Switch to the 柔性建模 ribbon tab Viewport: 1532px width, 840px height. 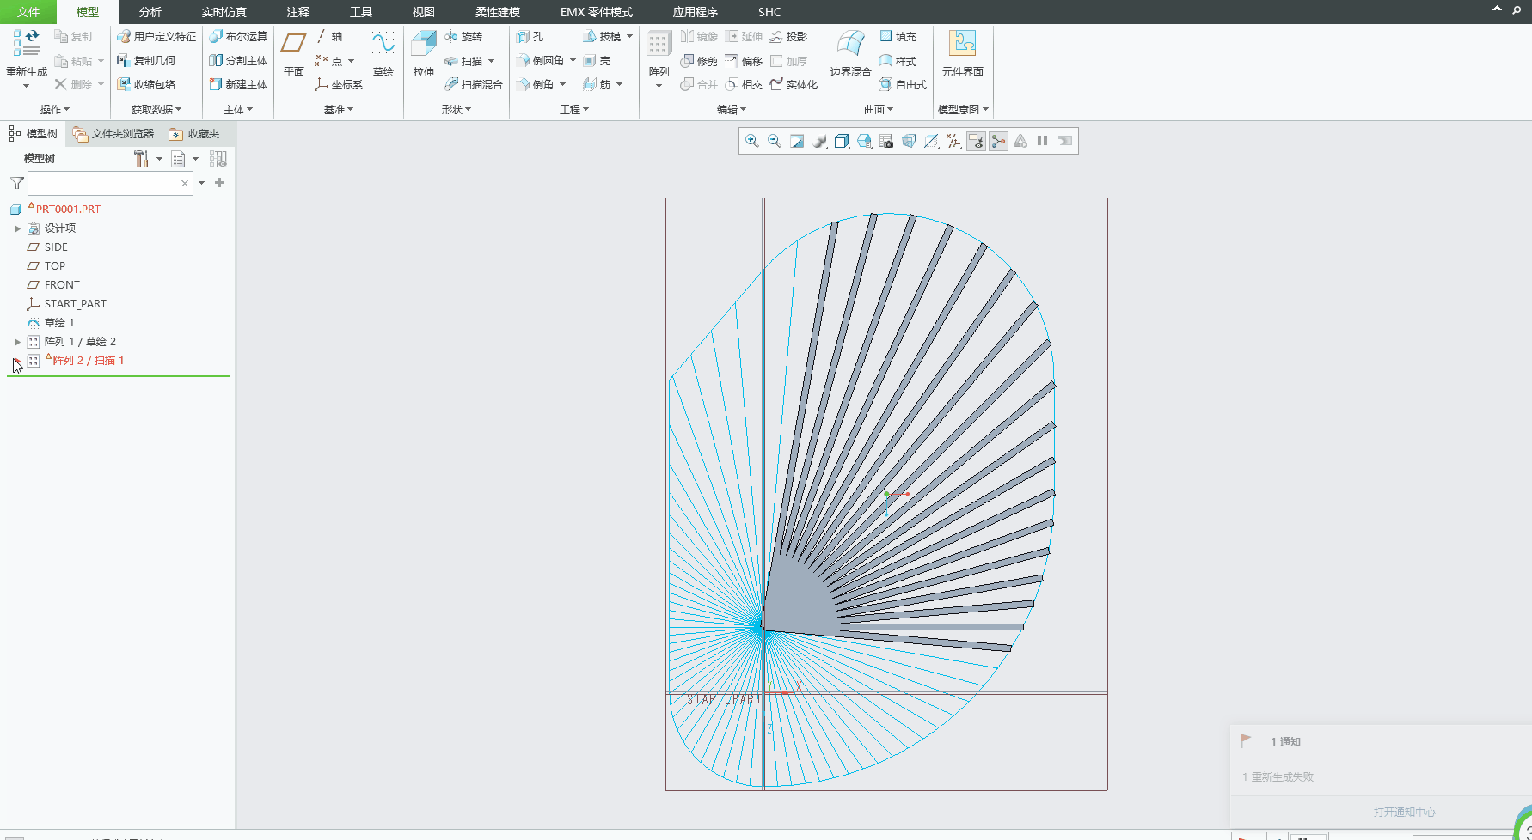tap(497, 12)
